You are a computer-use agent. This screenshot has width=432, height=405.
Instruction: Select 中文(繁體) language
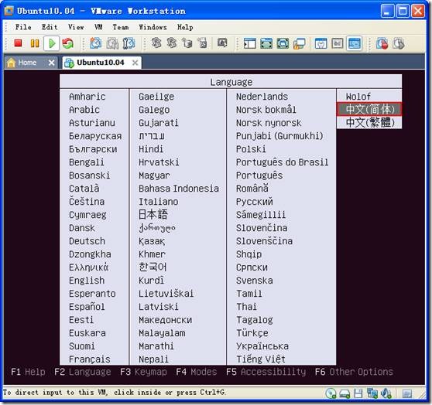click(x=369, y=122)
